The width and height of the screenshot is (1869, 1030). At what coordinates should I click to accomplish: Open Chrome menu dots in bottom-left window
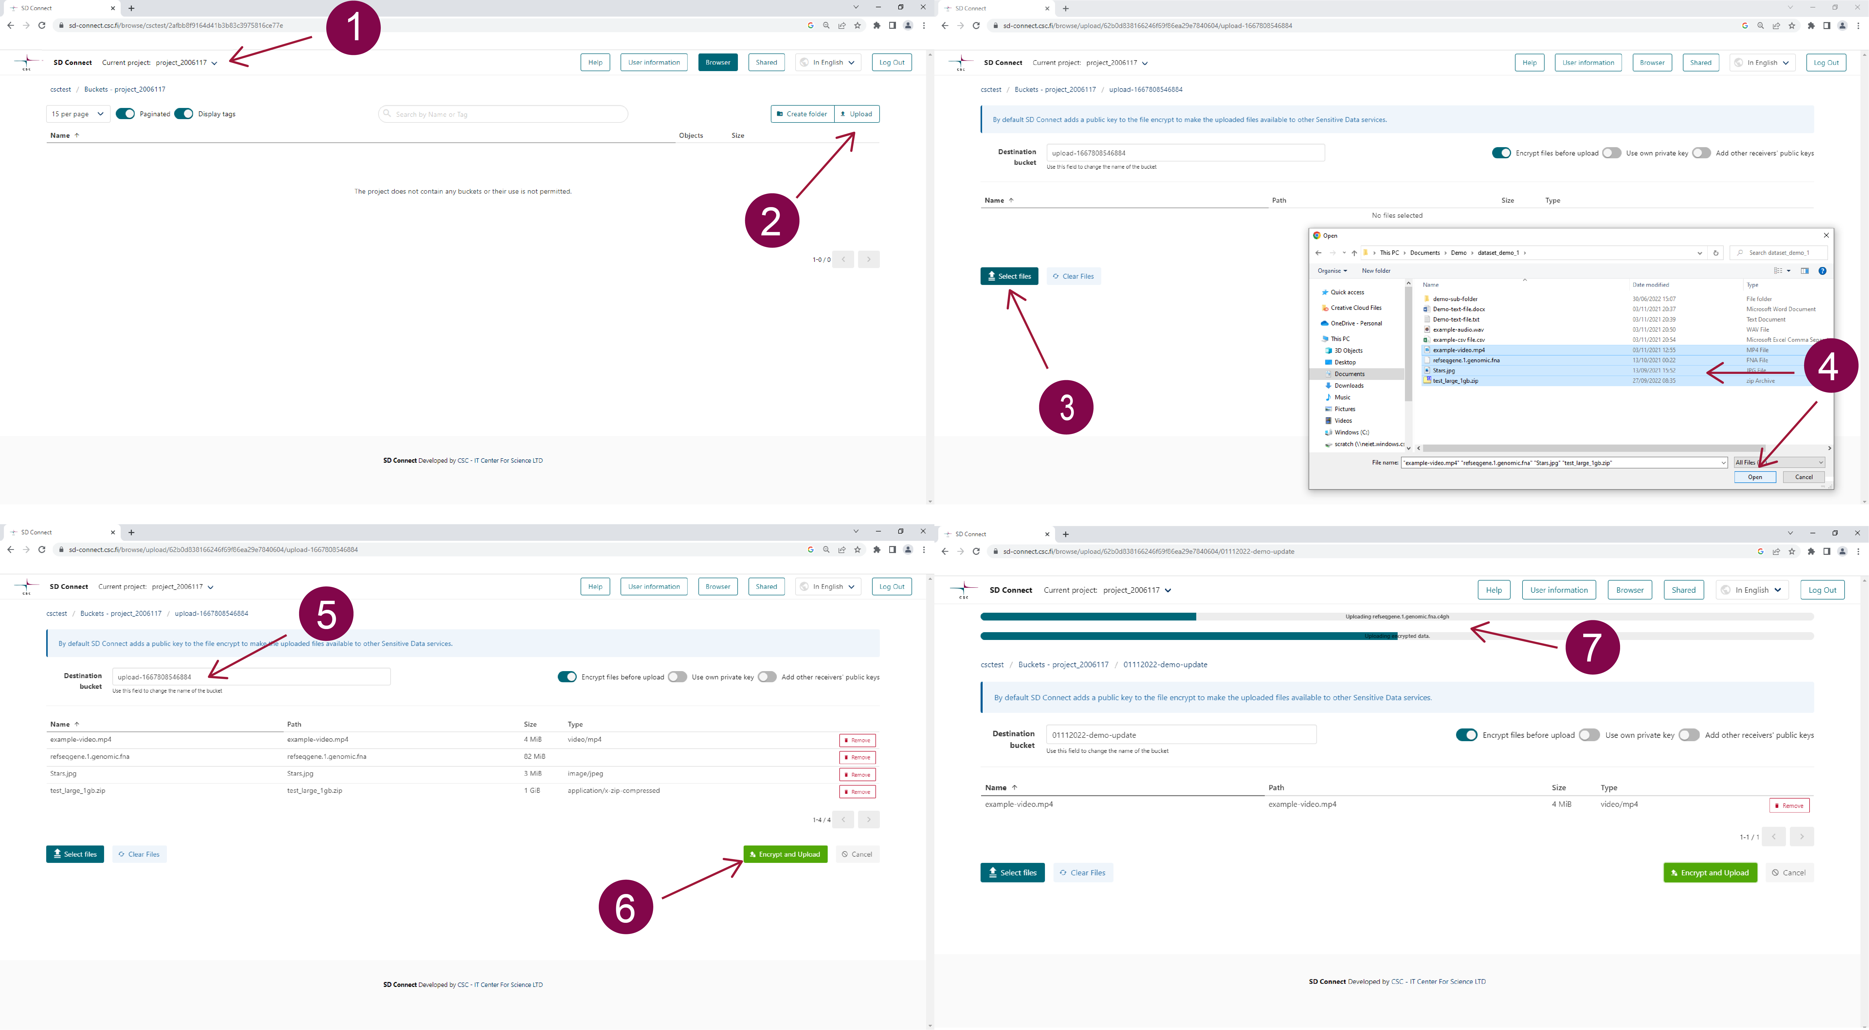coord(924,550)
